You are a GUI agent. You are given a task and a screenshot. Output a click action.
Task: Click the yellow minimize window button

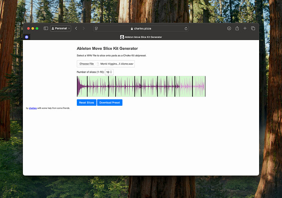click(x=33, y=29)
